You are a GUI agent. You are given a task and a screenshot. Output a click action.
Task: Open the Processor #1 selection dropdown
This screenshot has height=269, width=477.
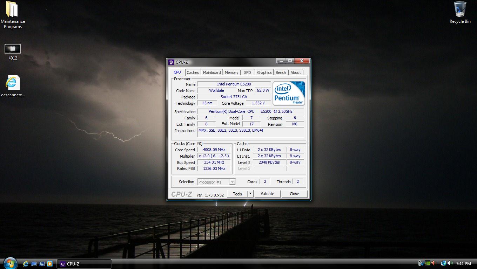click(x=216, y=182)
